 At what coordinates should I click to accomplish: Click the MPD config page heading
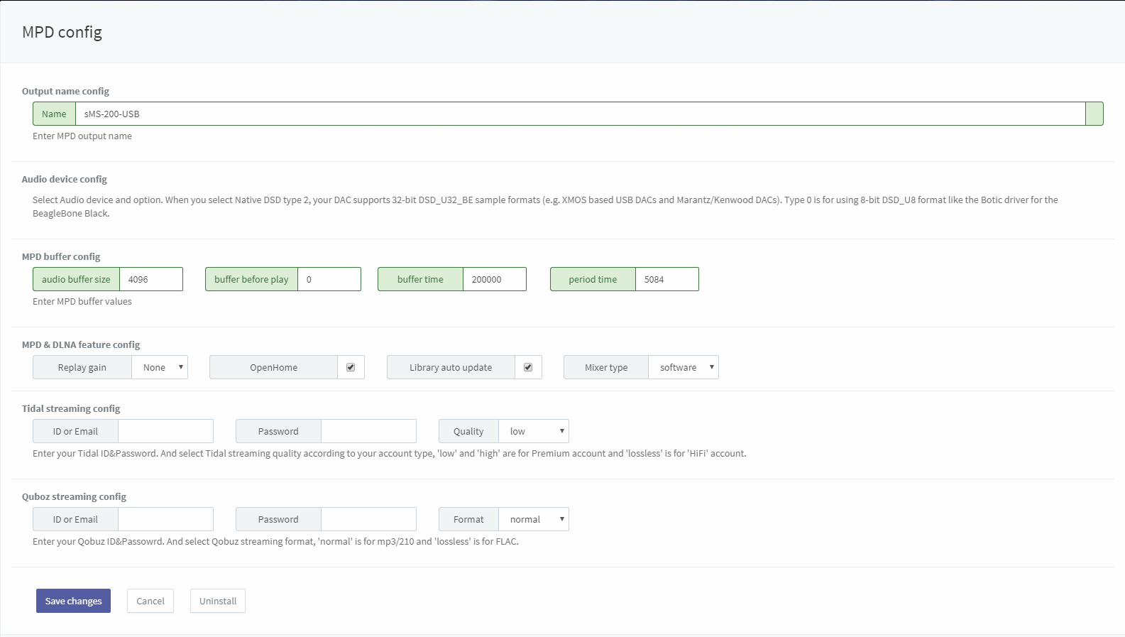[x=62, y=32]
